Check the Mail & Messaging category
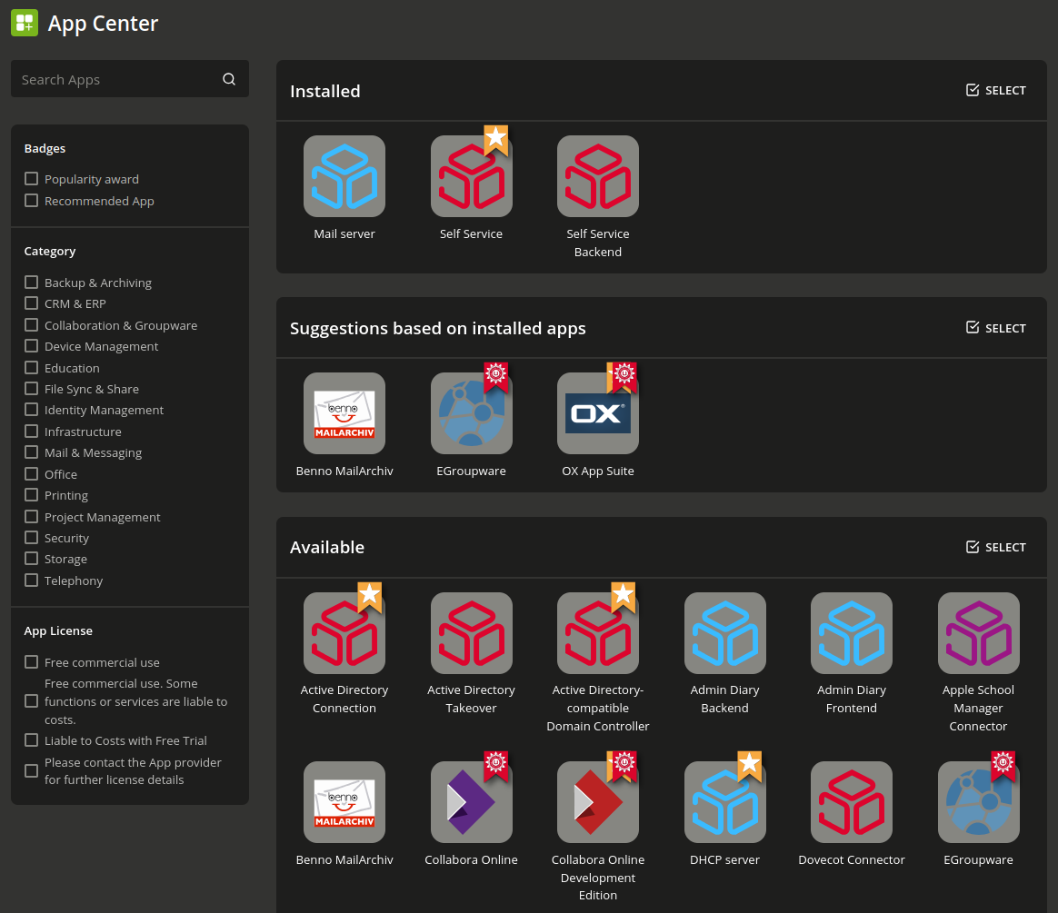Viewport: 1058px width, 913px height. (31, 452)
